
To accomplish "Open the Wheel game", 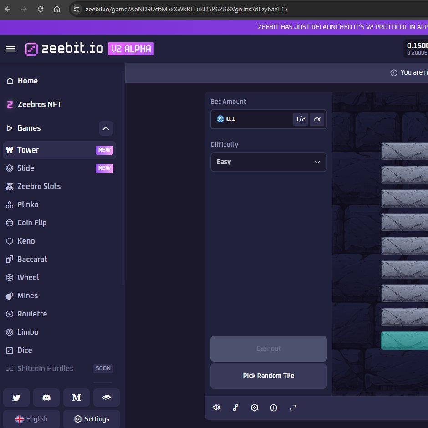I will (x=60, y=278).
